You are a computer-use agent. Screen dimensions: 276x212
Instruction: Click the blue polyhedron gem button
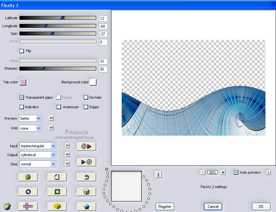tap(87, 206)
